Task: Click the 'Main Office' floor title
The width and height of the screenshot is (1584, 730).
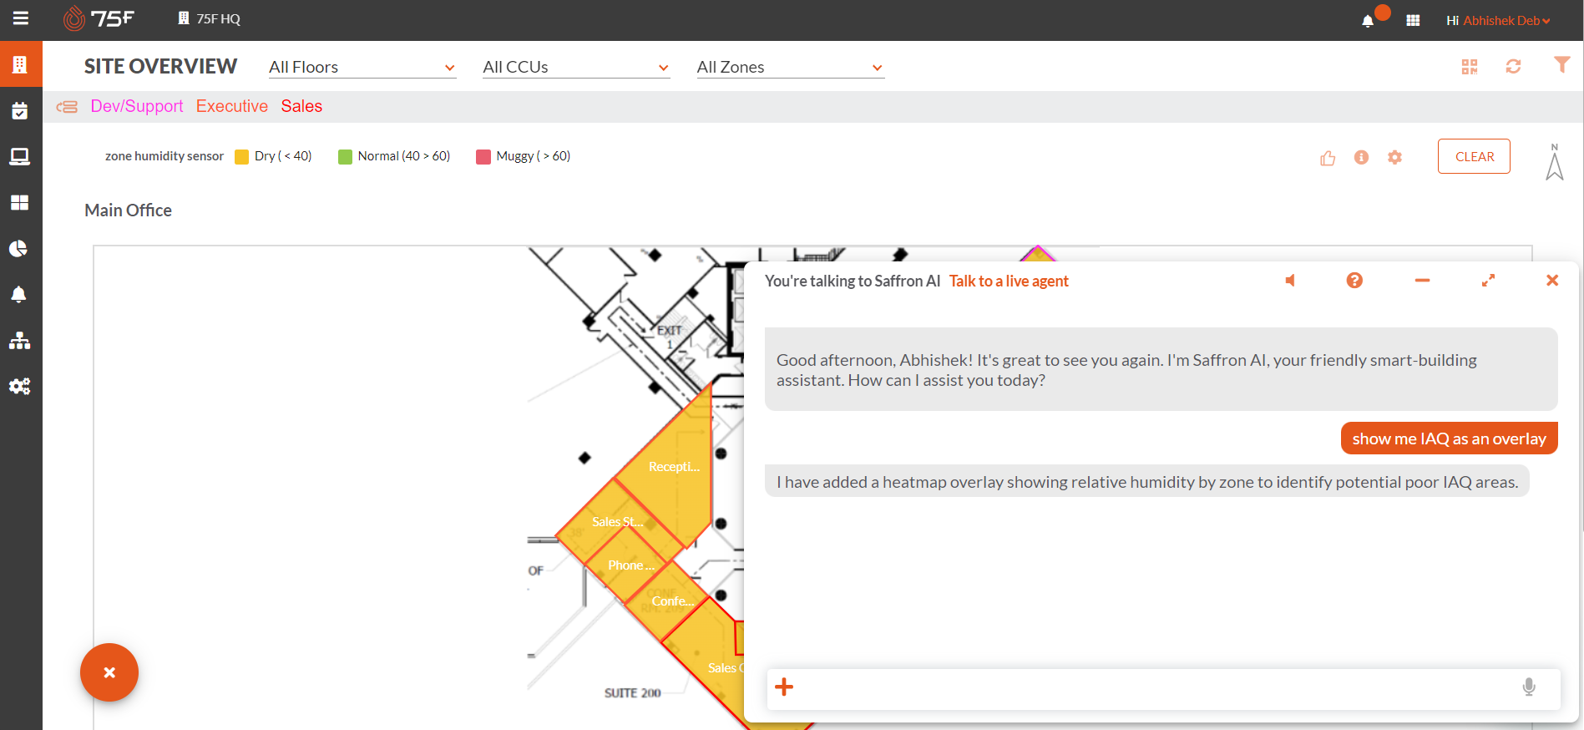Action: pyautogui.click(x=128, y=210)
